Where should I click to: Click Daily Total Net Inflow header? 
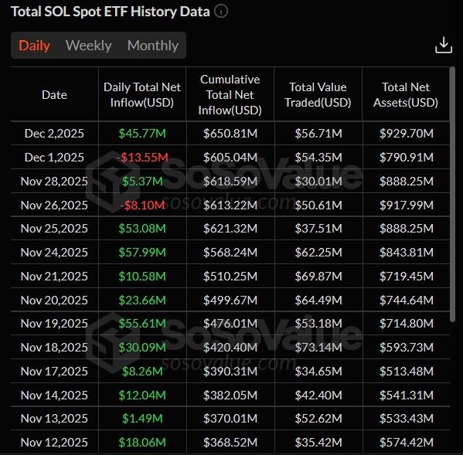[x=142, y=95]
